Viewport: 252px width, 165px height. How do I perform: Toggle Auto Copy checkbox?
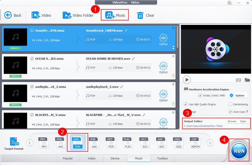coord(230,112)
